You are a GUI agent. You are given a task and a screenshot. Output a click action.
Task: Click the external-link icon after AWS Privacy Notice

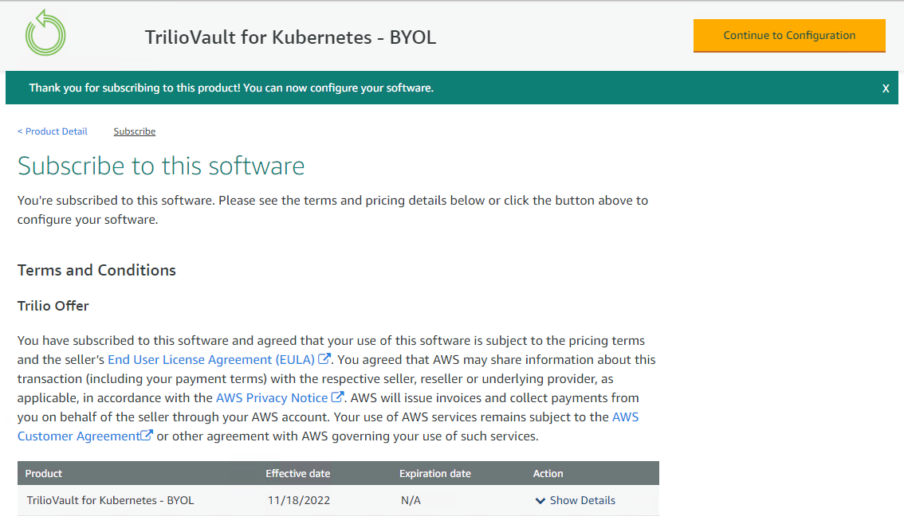coord(337,397)
